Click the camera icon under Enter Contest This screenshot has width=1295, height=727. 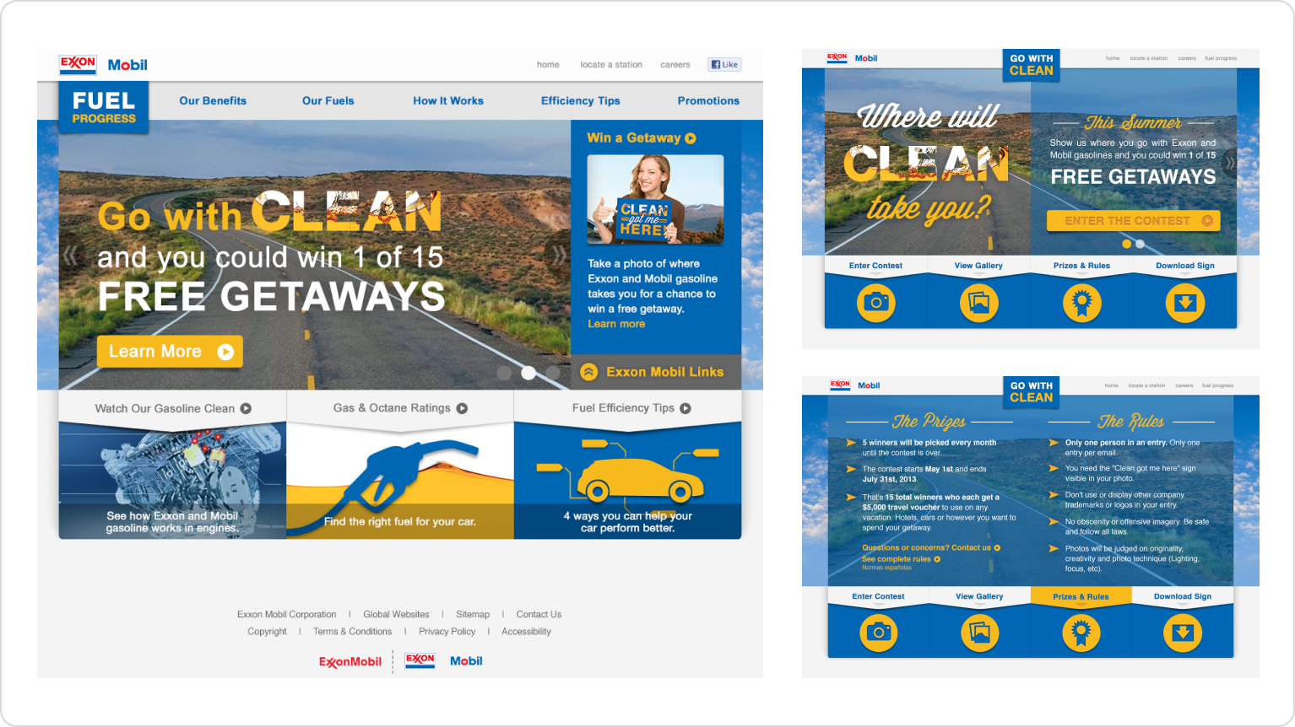[875, 303]
